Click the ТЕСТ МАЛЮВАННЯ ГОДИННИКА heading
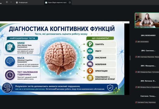The width and height of the screenshot is (159, 109). pos(28,73)
